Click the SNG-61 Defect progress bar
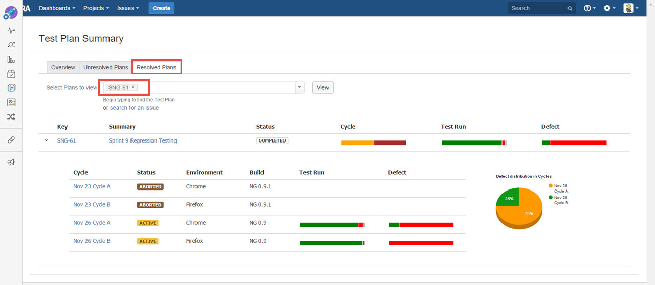 tap(574, 143)
